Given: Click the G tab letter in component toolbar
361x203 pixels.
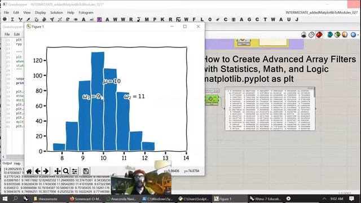Looking at the screenshot, I should pos(249,20).
